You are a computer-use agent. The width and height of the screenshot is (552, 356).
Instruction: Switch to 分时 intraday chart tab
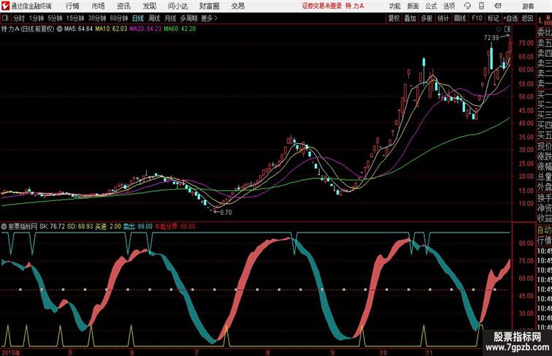[x=19, y=18]
